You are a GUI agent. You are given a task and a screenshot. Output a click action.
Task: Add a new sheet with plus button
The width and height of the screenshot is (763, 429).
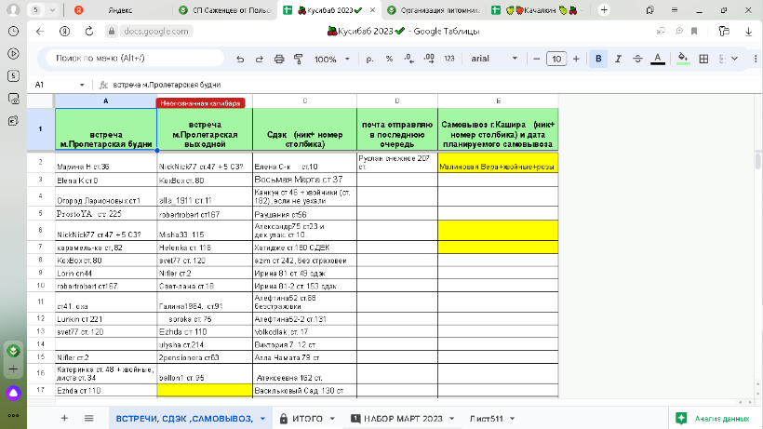(x=64, y=419)
